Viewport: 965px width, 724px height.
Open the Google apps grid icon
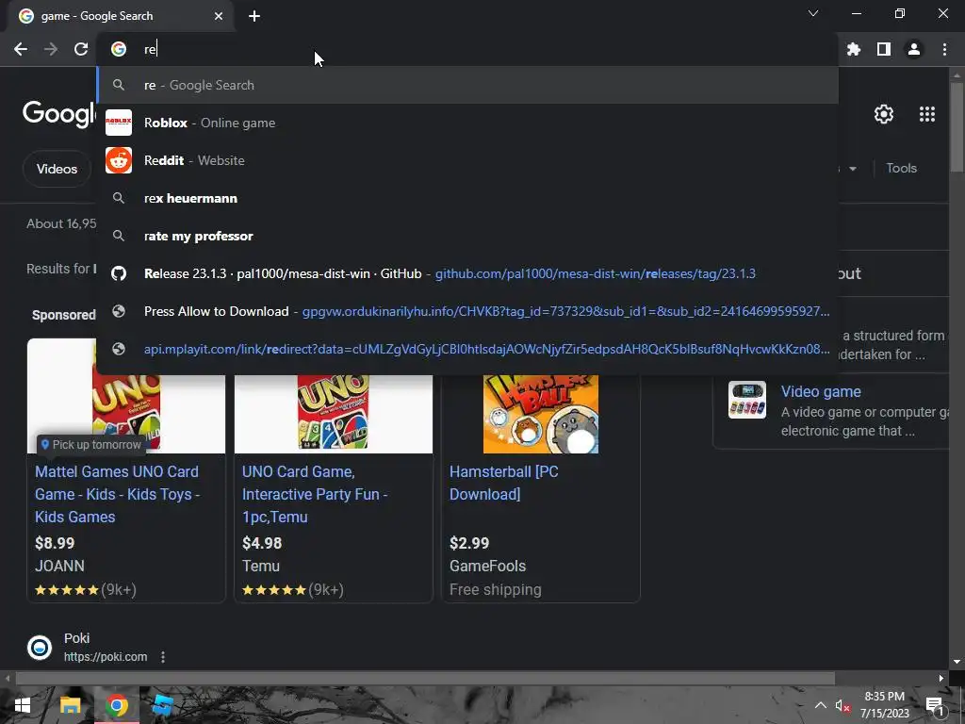tap(927, 114)
